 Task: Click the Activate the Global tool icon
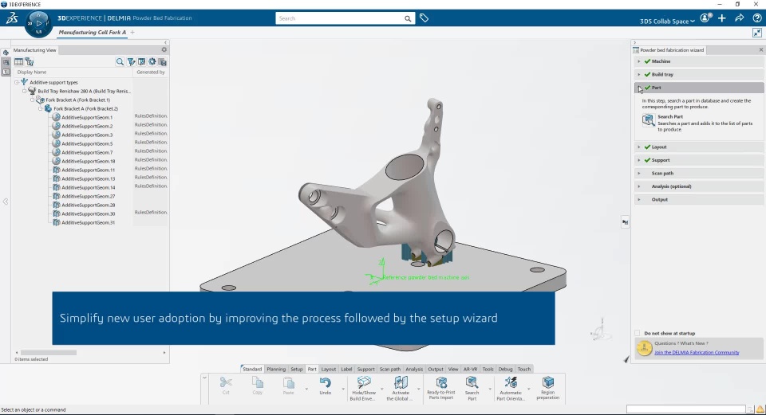401,382
